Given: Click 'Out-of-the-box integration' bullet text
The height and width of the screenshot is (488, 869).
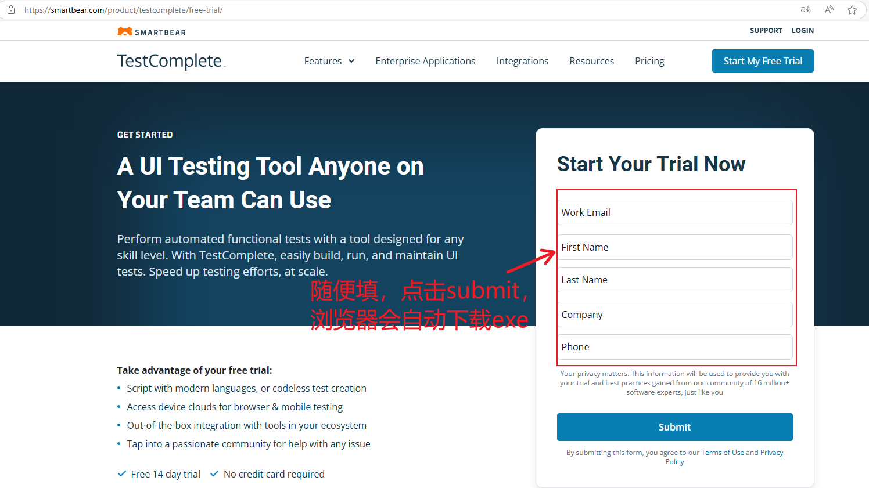Looking at the screenshot, I should click(x=247, y=425).
